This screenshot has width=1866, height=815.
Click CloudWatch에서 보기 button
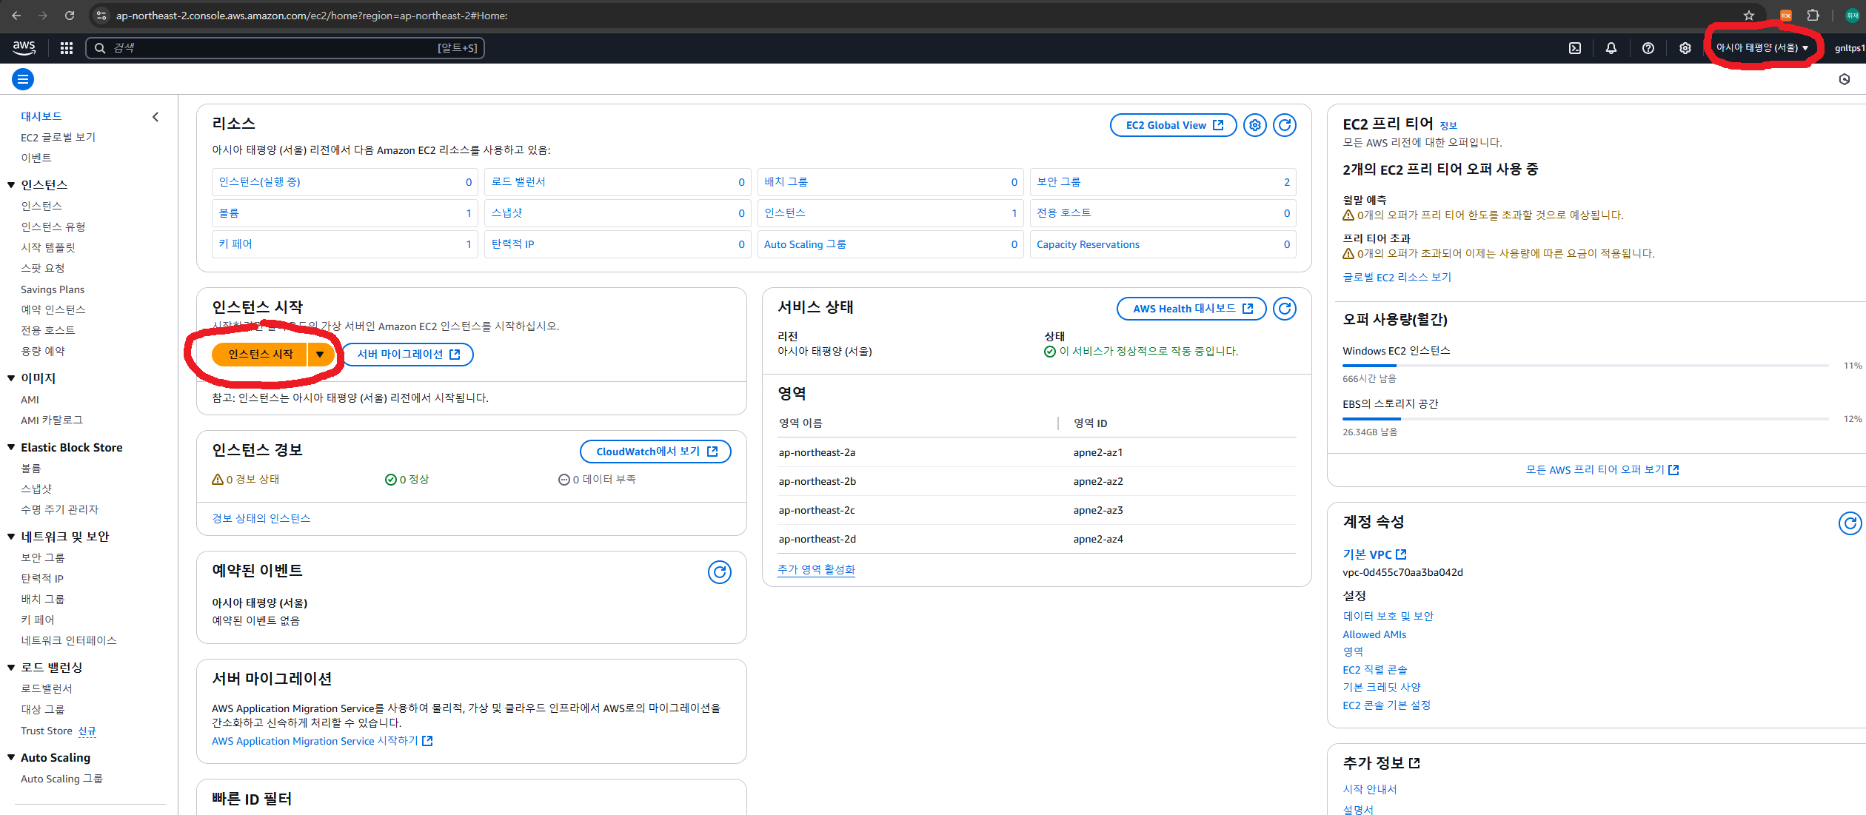[x=655, y=452]
